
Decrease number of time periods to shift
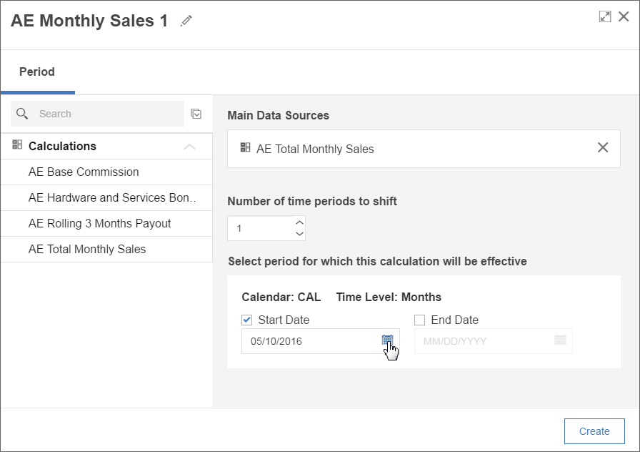tap(300, 234)
